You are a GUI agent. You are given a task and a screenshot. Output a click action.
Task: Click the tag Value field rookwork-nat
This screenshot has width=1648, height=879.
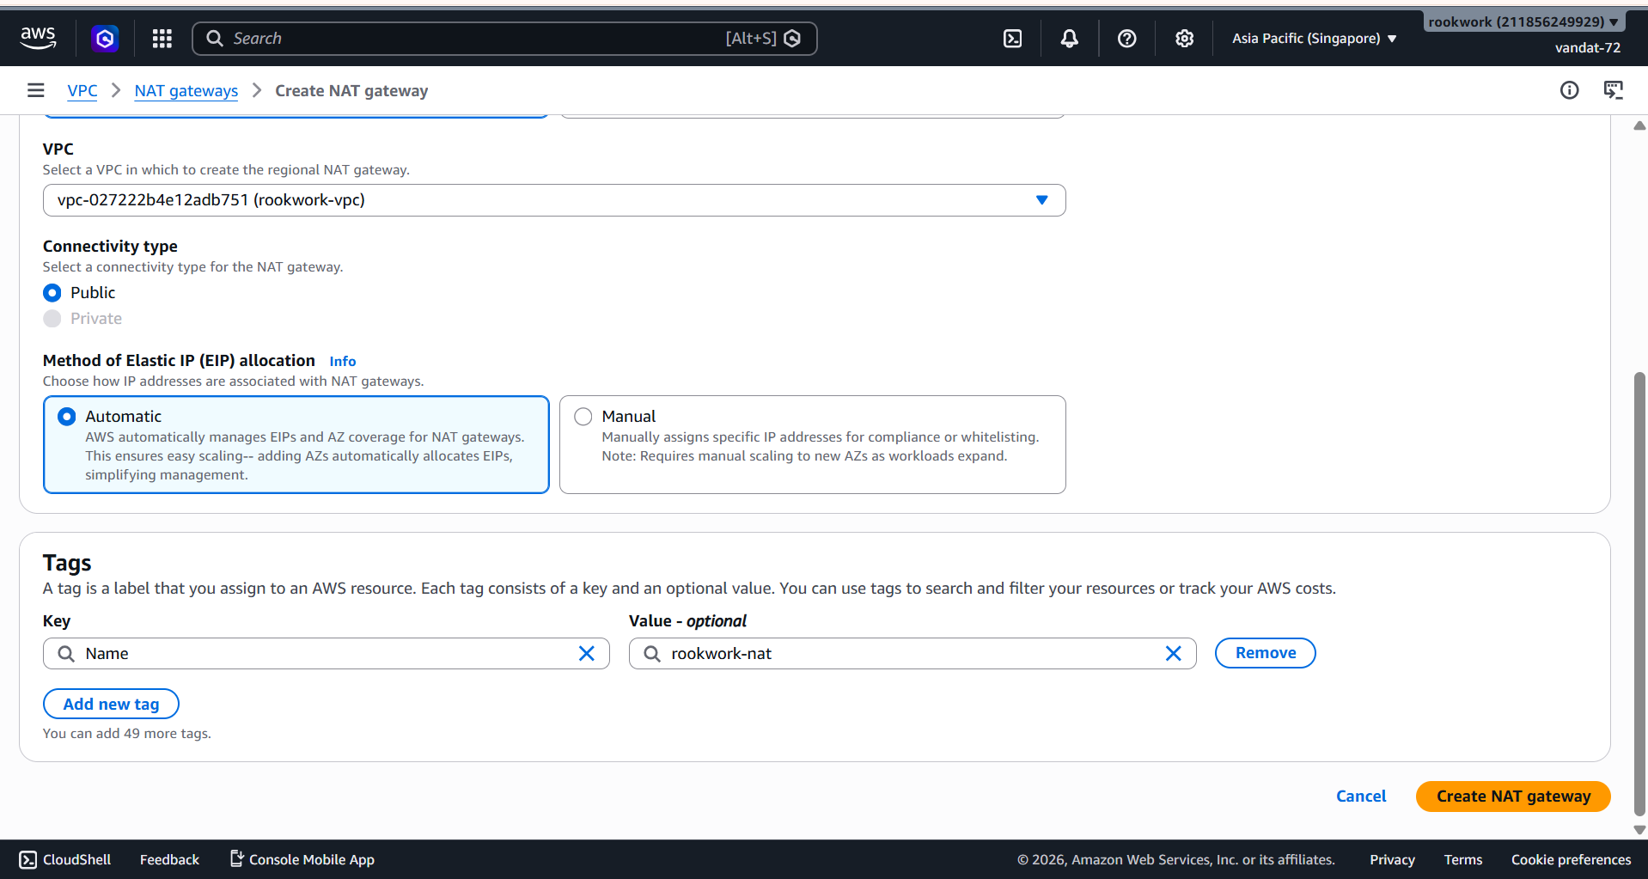(913, 654)
